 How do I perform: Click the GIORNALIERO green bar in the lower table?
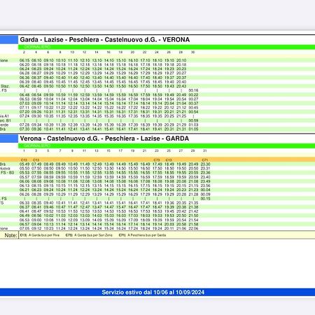[x=167, y=146]
